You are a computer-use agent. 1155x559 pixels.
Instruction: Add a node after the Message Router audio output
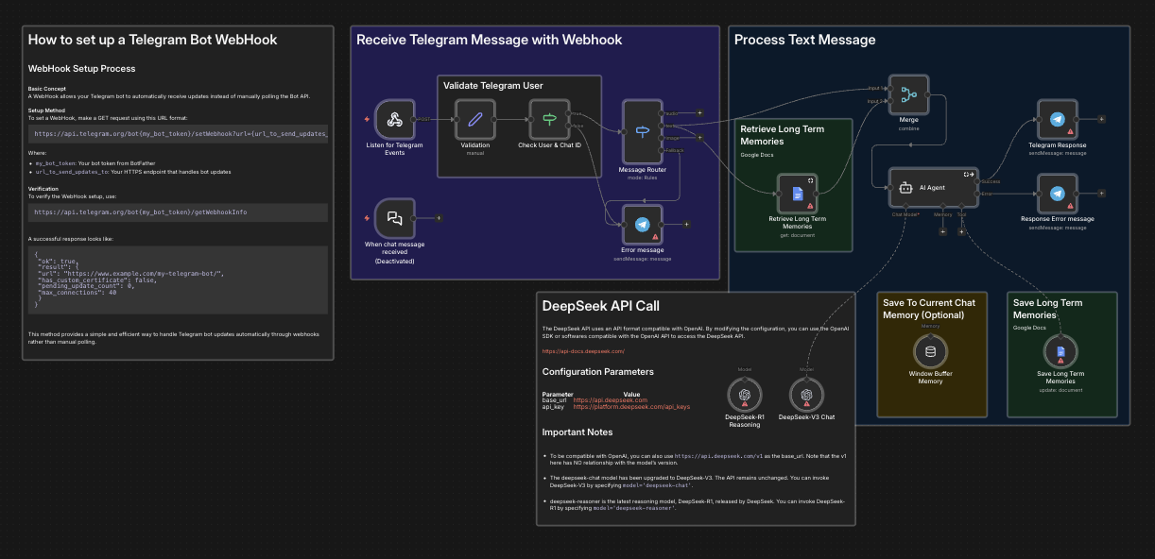[x=699, y=112]
